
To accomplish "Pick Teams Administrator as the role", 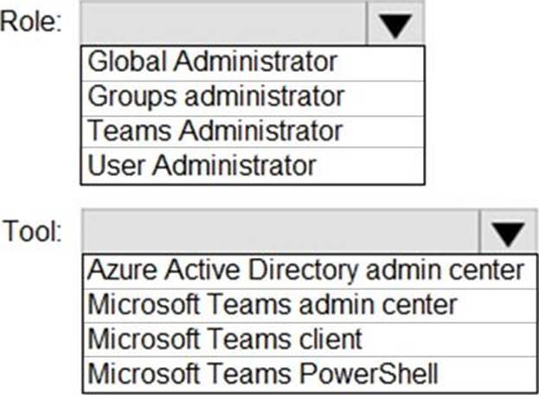I will click(215, 130).
